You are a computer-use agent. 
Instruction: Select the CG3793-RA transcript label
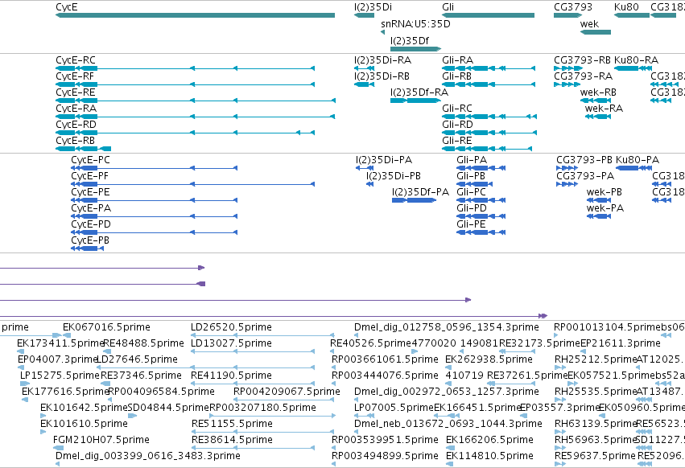point(584,76)
